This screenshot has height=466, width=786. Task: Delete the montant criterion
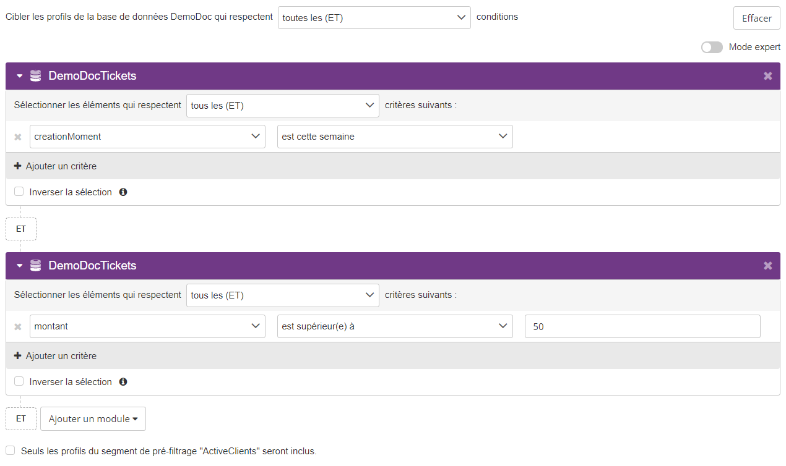pos(18,327)
